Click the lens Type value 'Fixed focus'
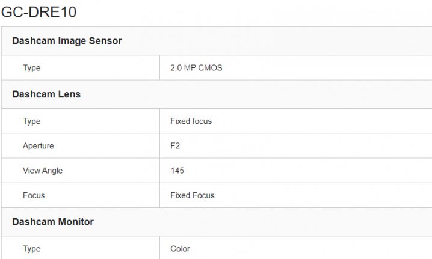Viewport: 432px width, 259px height. [x=191, y=121]
